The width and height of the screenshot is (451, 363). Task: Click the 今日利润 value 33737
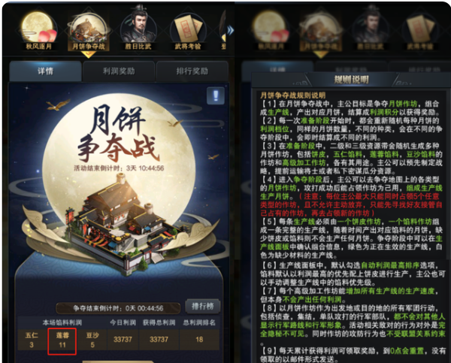coord(123,340)
